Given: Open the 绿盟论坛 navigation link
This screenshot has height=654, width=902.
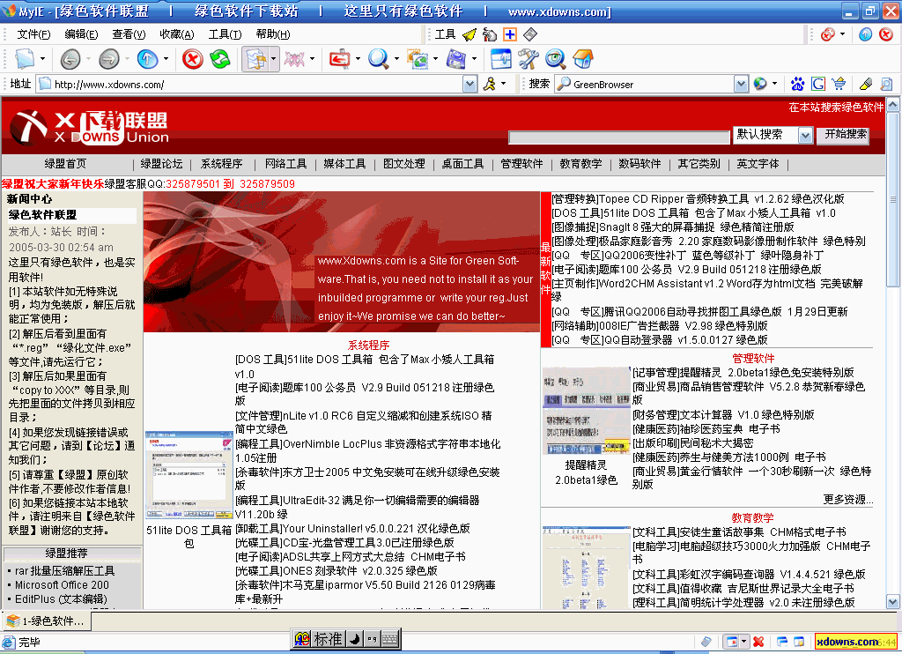Looking at the screenshot, I should click(x=162, y=164).
